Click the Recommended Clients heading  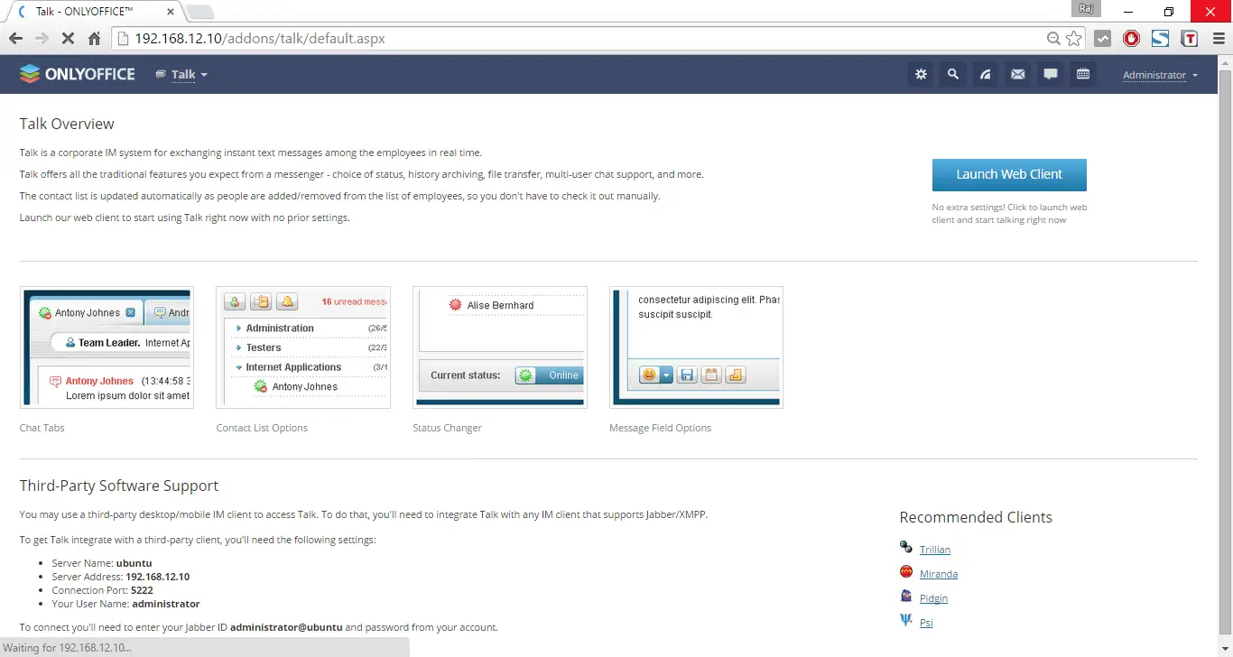tap(976, 517)
